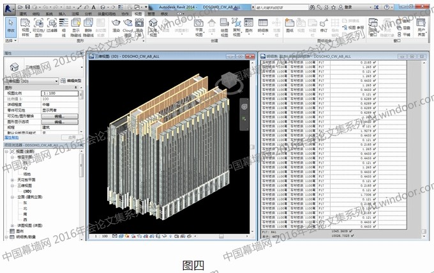Click 编辑 button for 图形显示选项

[59, 121]
